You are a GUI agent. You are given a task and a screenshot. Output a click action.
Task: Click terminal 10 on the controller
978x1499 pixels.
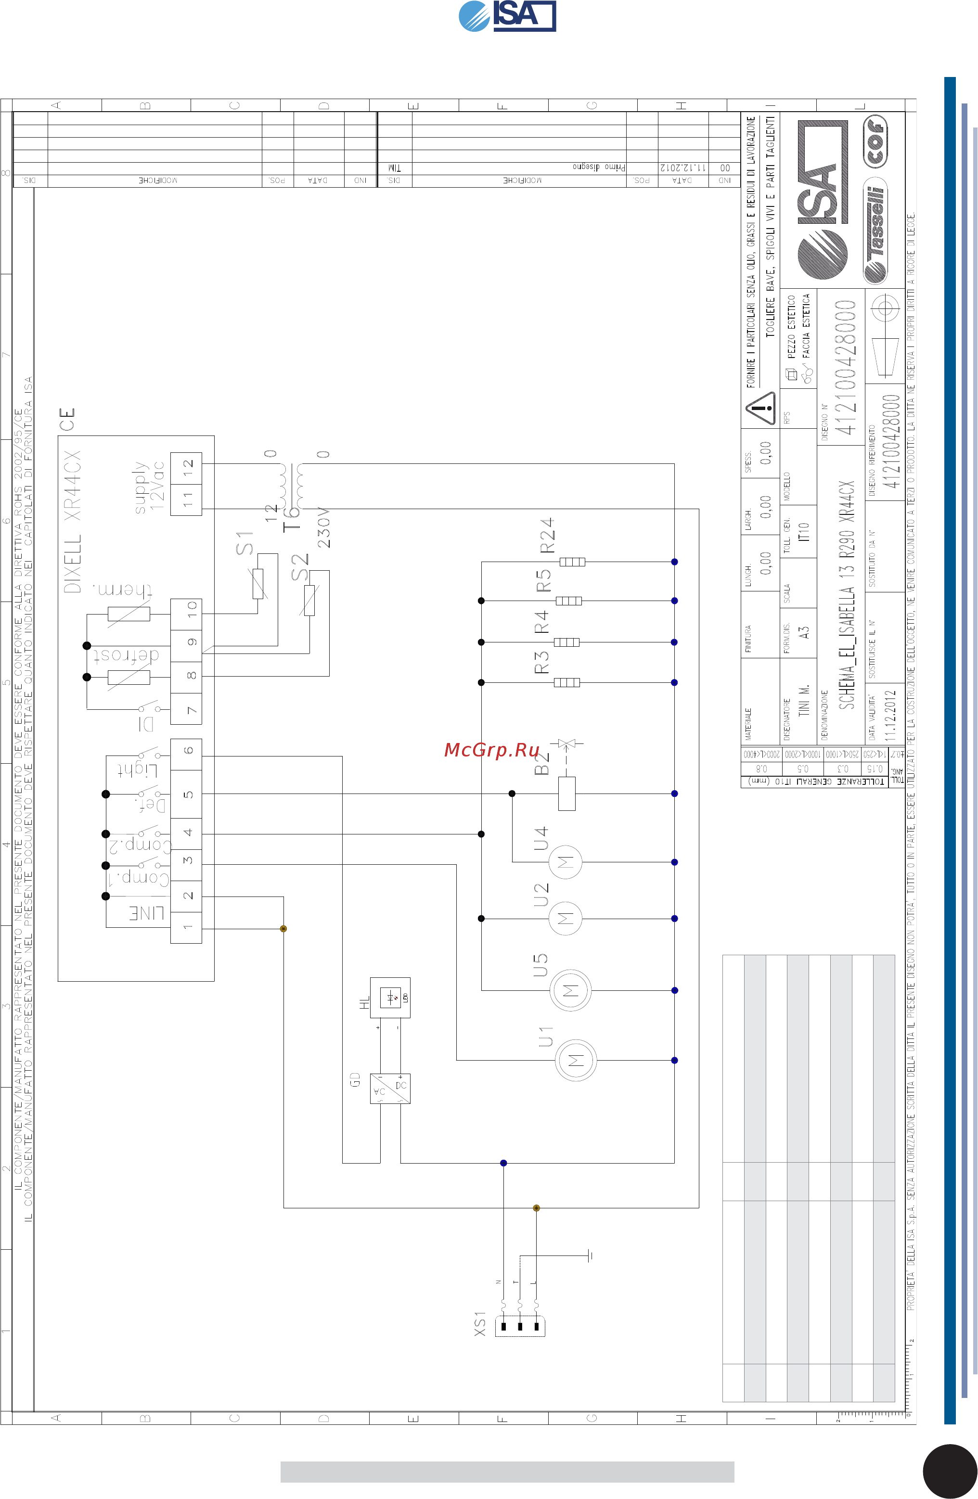(x=186, y=614)
